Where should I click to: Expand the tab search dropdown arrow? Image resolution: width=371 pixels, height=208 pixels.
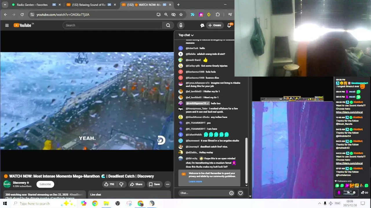click(5, 5)
